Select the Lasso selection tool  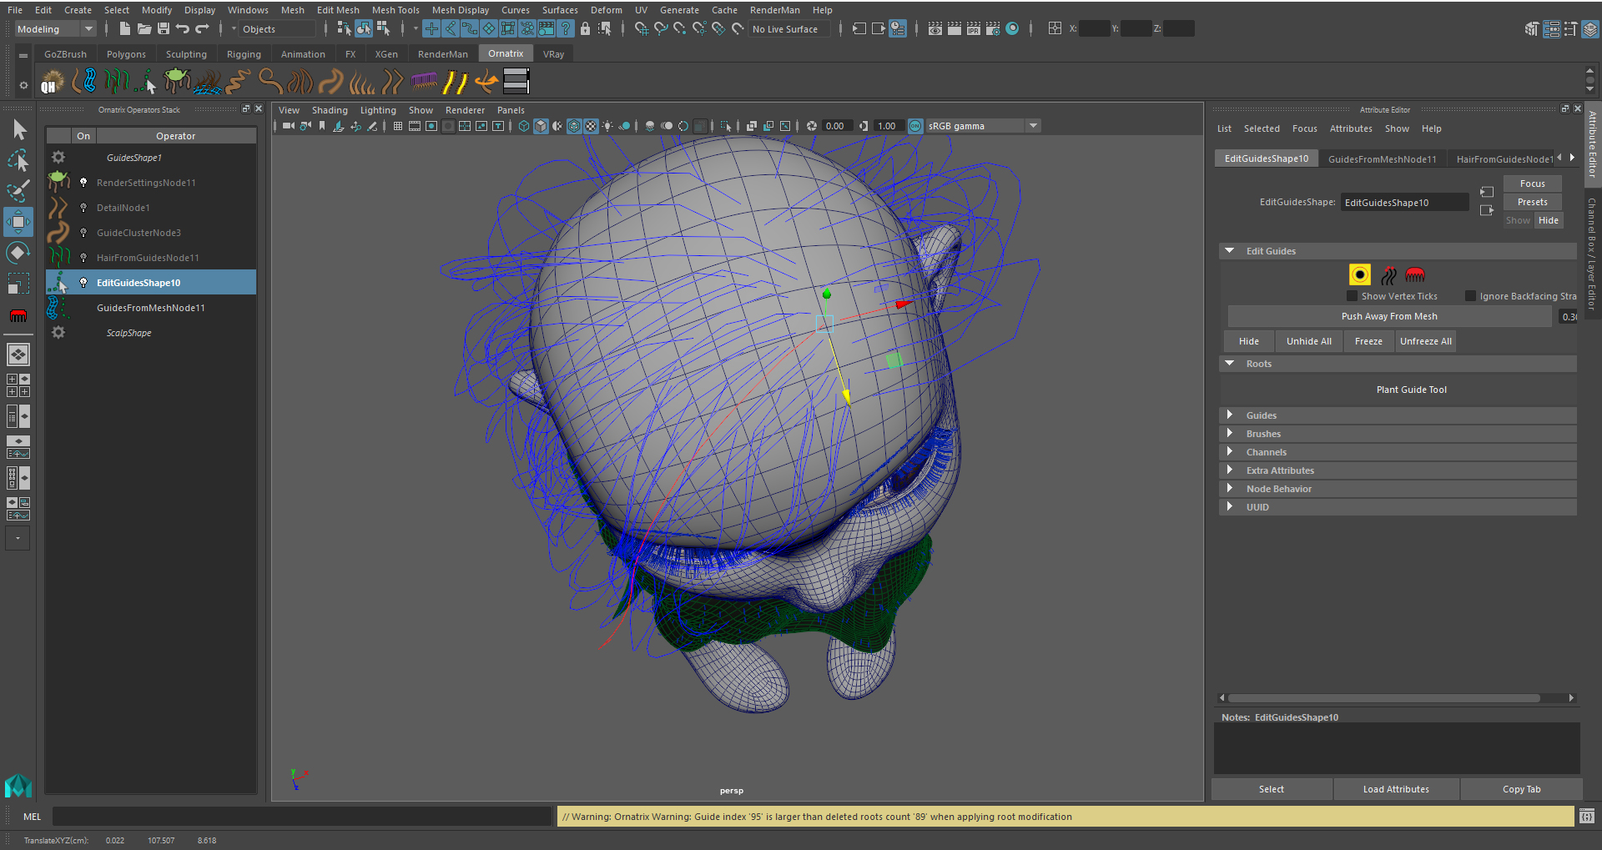point(18,160)
